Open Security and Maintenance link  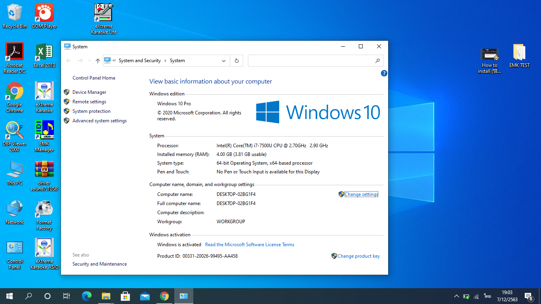click(99, 264)
